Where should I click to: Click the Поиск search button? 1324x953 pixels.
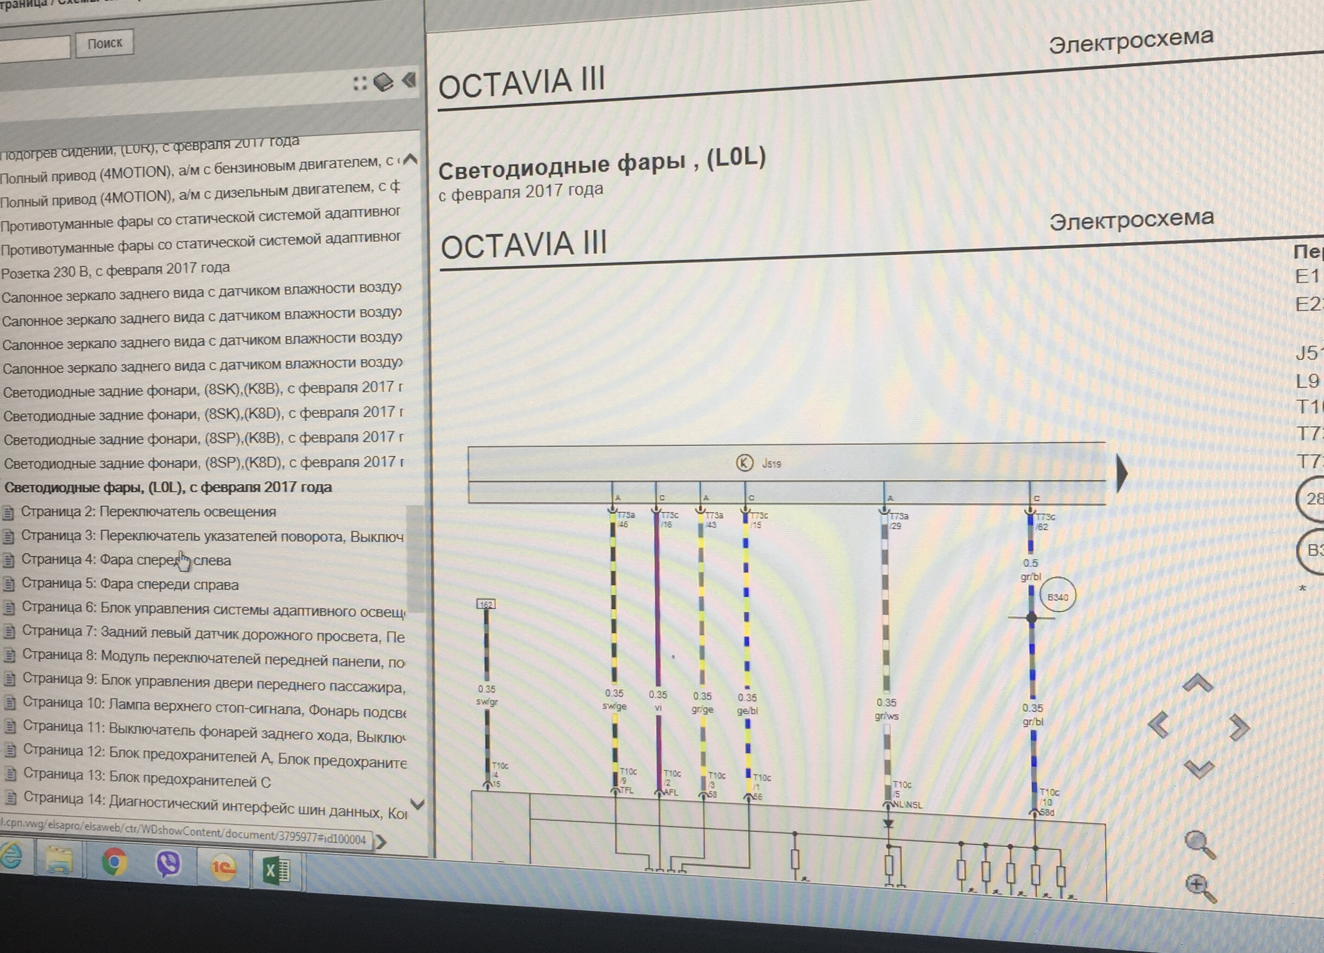[104, 43]
